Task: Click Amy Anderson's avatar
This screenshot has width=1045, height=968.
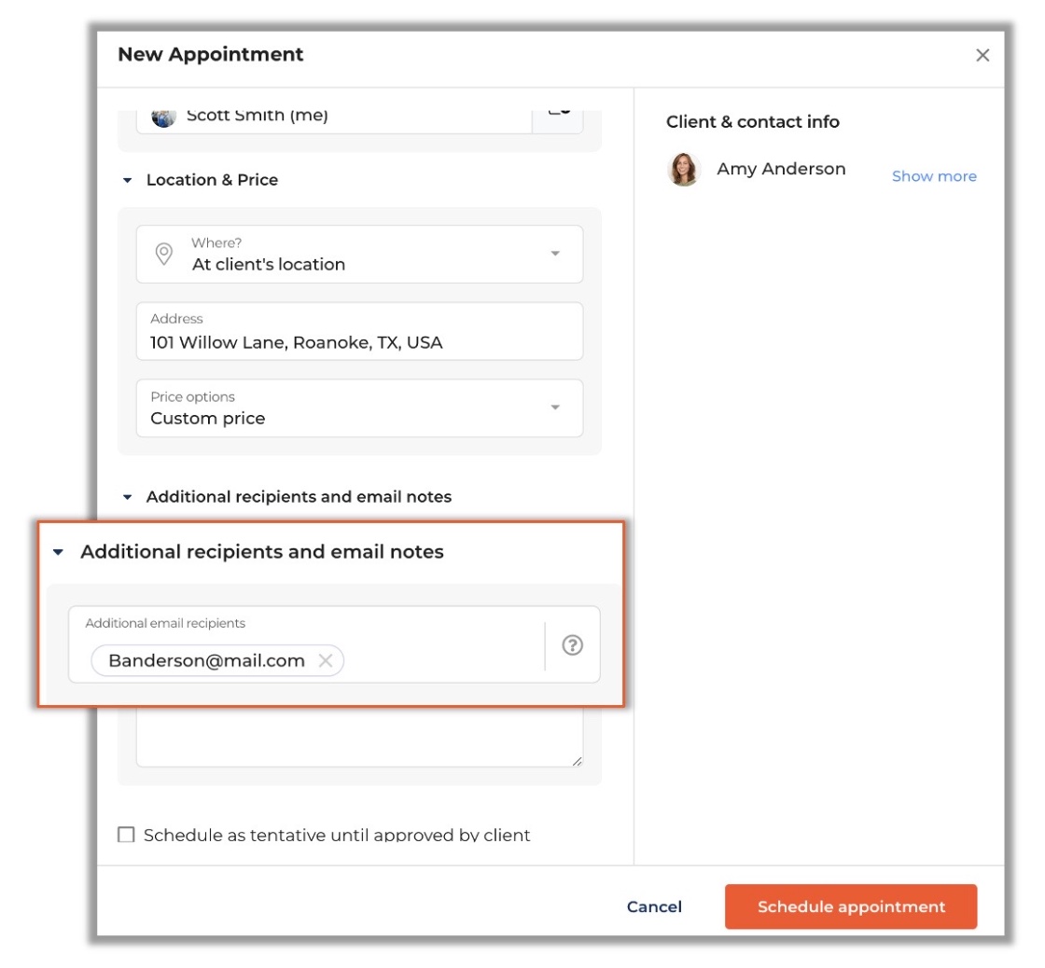Action: click(684, 169)
